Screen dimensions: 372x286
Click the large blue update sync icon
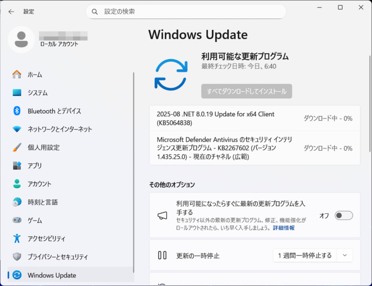171,75
